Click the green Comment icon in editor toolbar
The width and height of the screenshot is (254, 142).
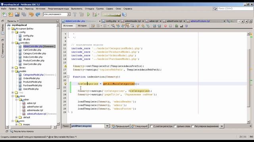tap(177, 26)
